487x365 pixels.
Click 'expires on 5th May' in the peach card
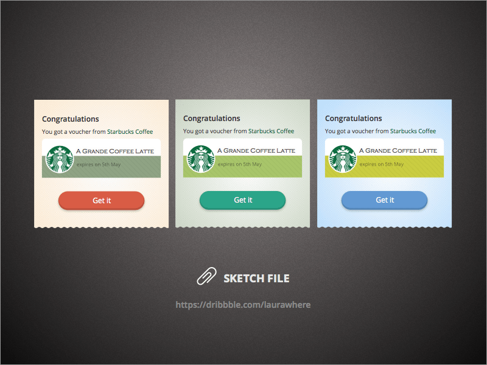[99, 164]
